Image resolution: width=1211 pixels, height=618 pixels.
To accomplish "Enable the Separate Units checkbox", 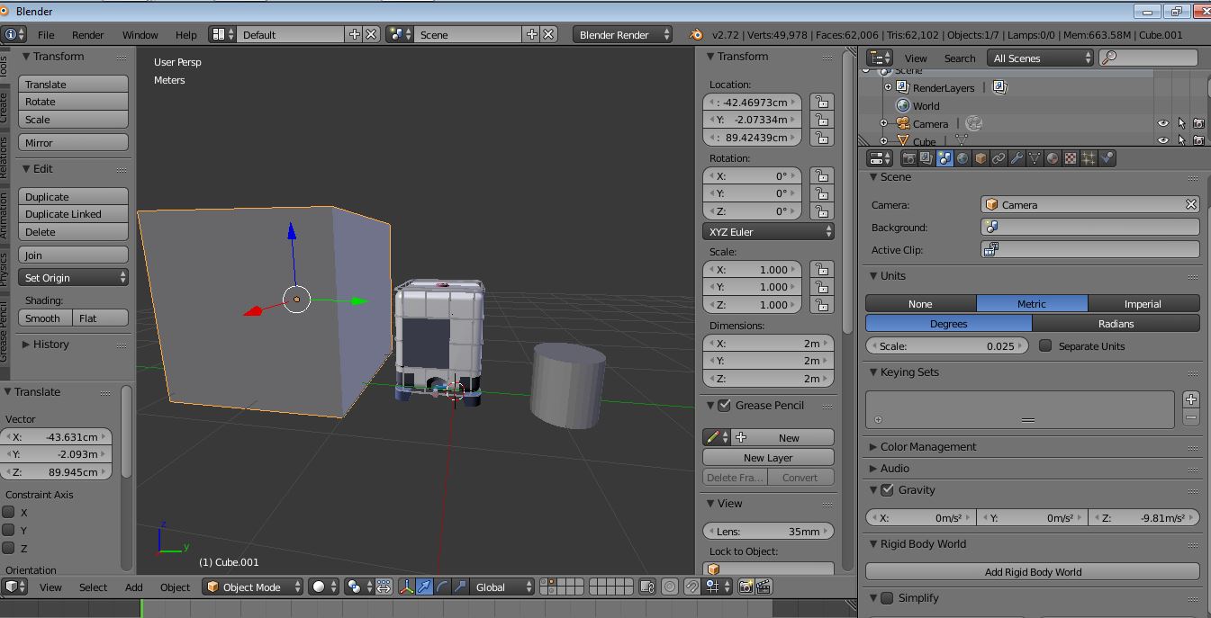I will (1045, 345).
